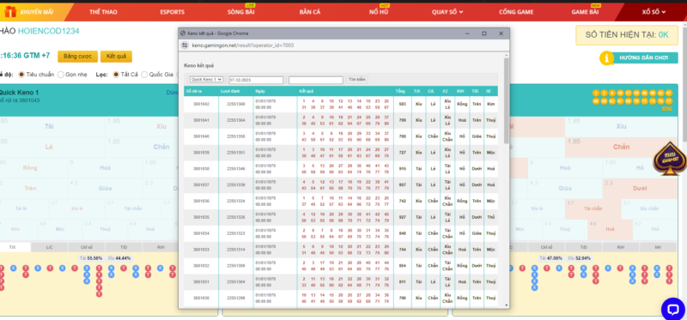
Task: Open the Thể Thao menu item
Action: pyautogui.click(x=103, y=12)
